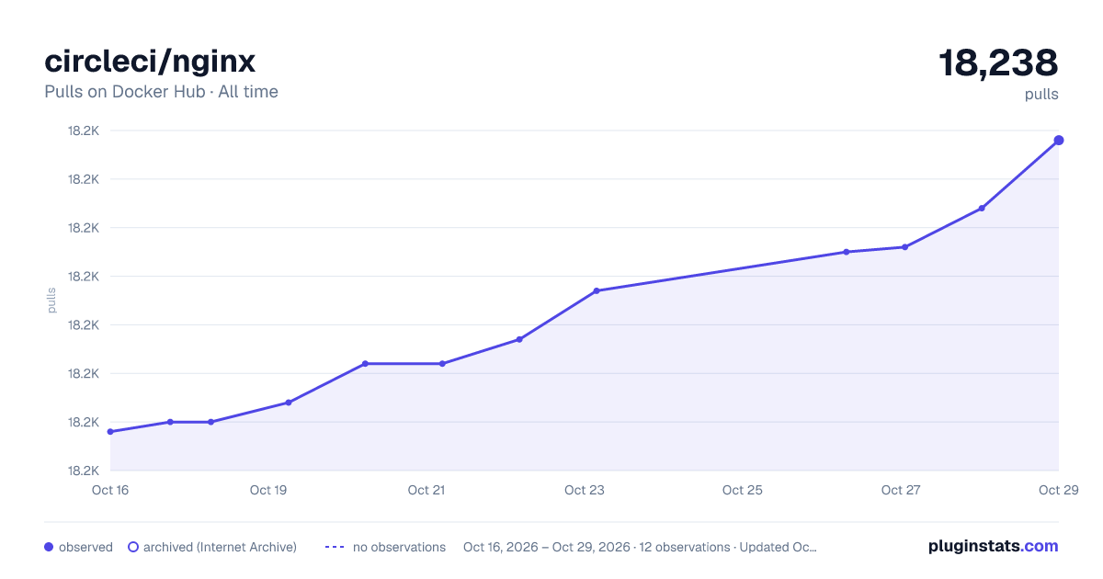Select the first data point at Oct 16
The image size is (1103, 579).
[110, 432]
